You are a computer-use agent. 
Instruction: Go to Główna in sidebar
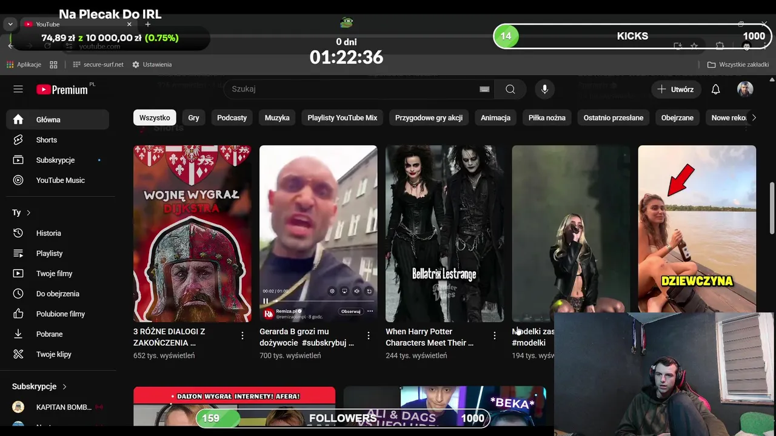[58, 119]
